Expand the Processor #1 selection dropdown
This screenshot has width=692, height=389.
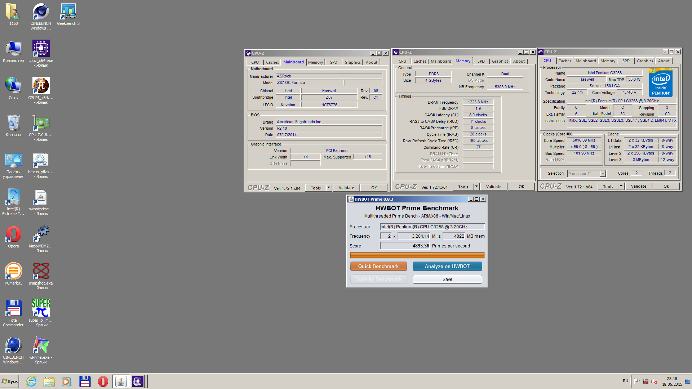(x=603, y=174)
